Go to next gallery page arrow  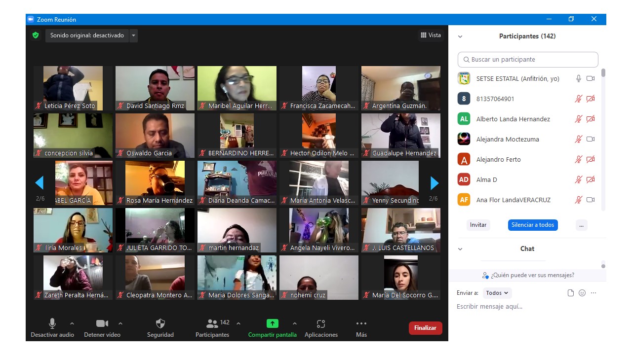point(434,183)
